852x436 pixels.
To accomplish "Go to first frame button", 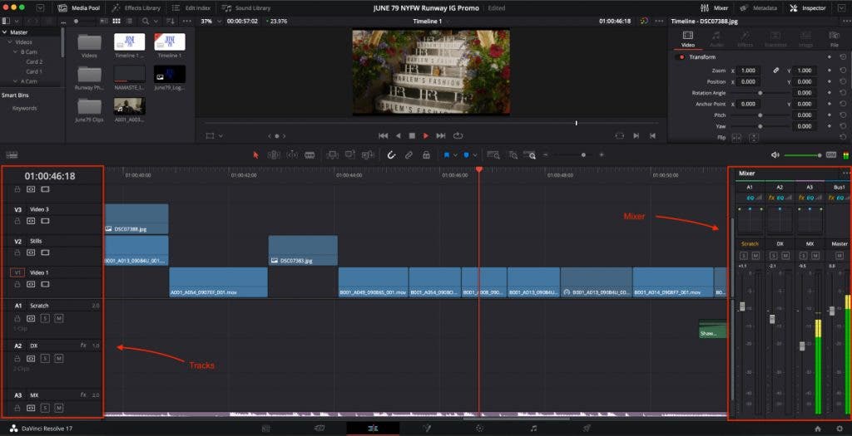I will pos(383,136).
